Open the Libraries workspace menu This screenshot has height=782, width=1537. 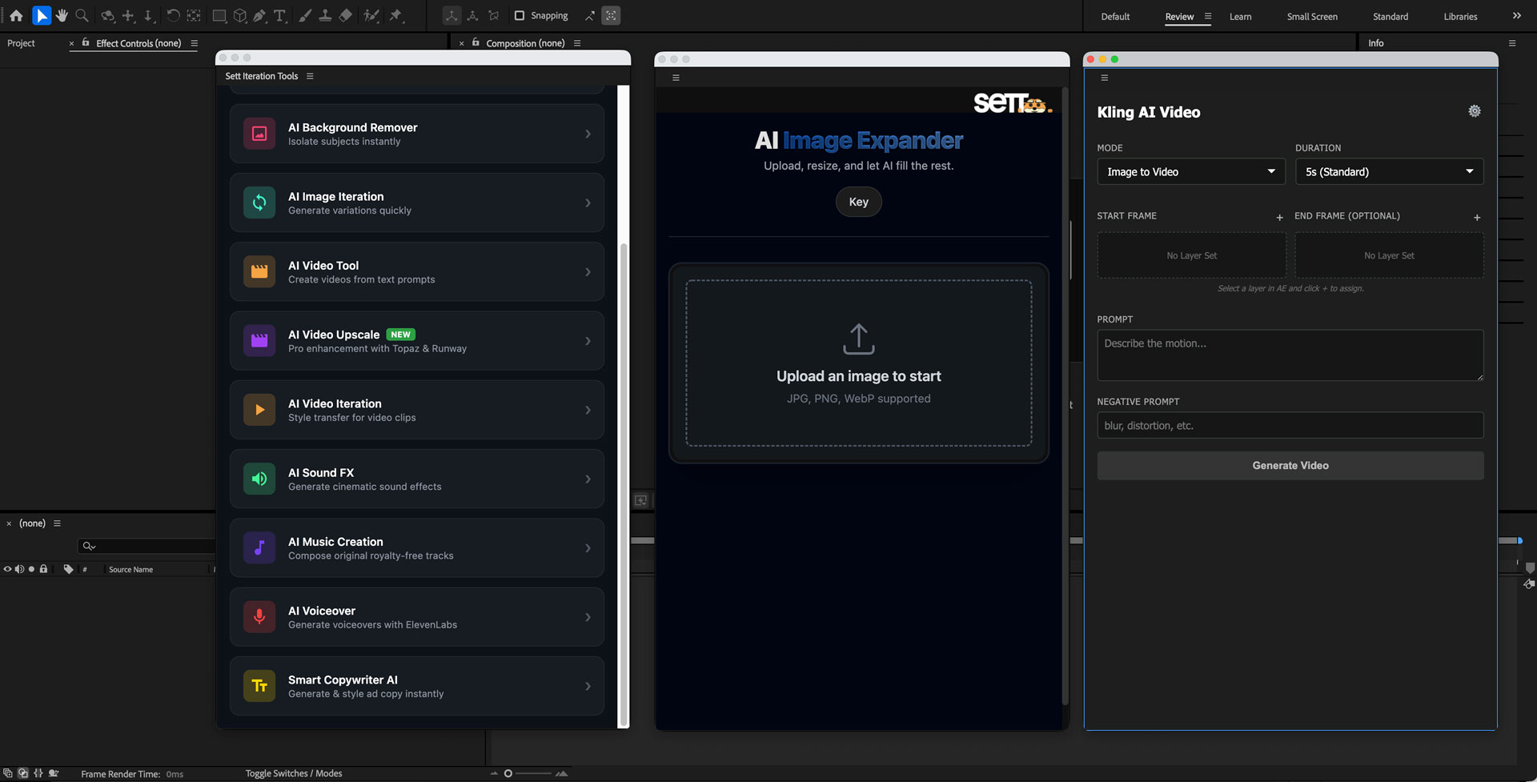pos(1460,16)
